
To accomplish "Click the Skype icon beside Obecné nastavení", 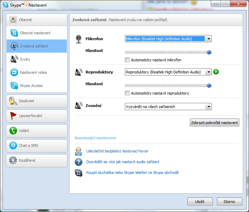I will [x=14, y=33].
